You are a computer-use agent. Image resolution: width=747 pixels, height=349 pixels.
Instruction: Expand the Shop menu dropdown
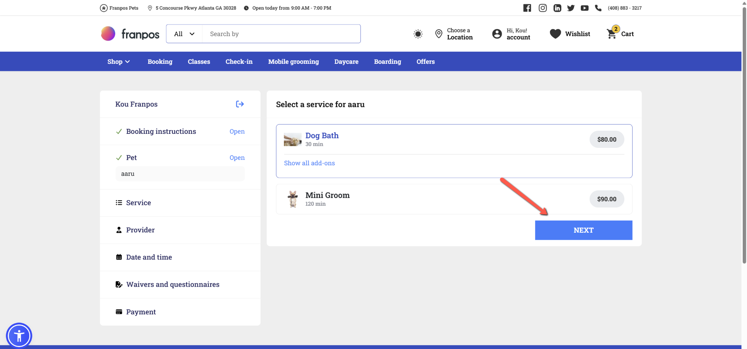click(118, 61)
